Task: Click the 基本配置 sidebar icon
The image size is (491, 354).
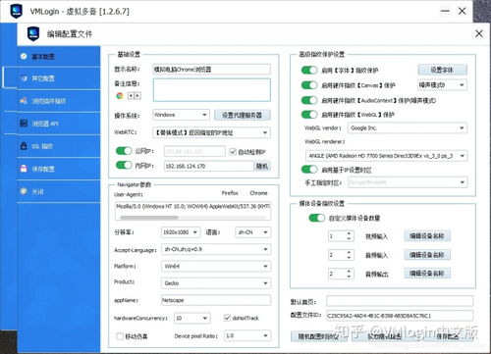Action: coord(24,56)
